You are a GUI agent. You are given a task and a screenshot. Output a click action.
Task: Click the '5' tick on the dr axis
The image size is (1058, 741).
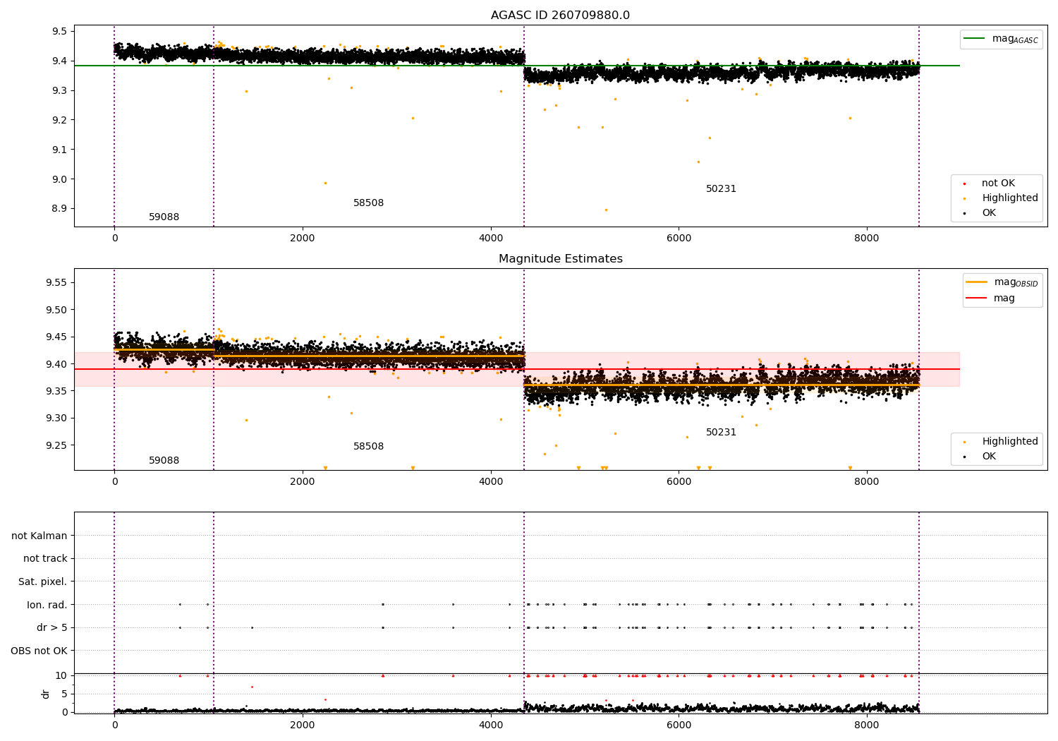(x=64, y=694)
